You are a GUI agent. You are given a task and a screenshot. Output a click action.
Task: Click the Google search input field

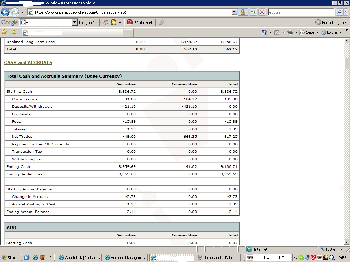click(x=301, y=12)
